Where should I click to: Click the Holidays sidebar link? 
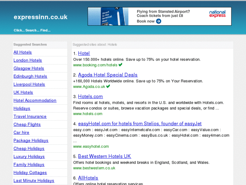22,109
